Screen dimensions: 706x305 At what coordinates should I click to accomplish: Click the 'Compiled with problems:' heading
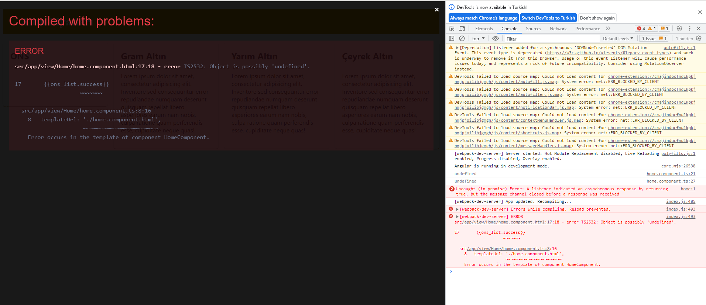pyautogui.click(x=82, y=21)
